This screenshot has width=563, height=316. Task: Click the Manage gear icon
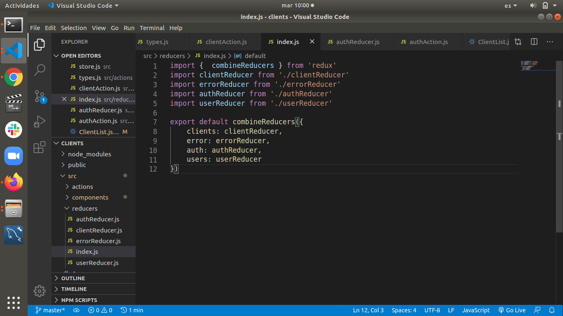pos(40,291)
